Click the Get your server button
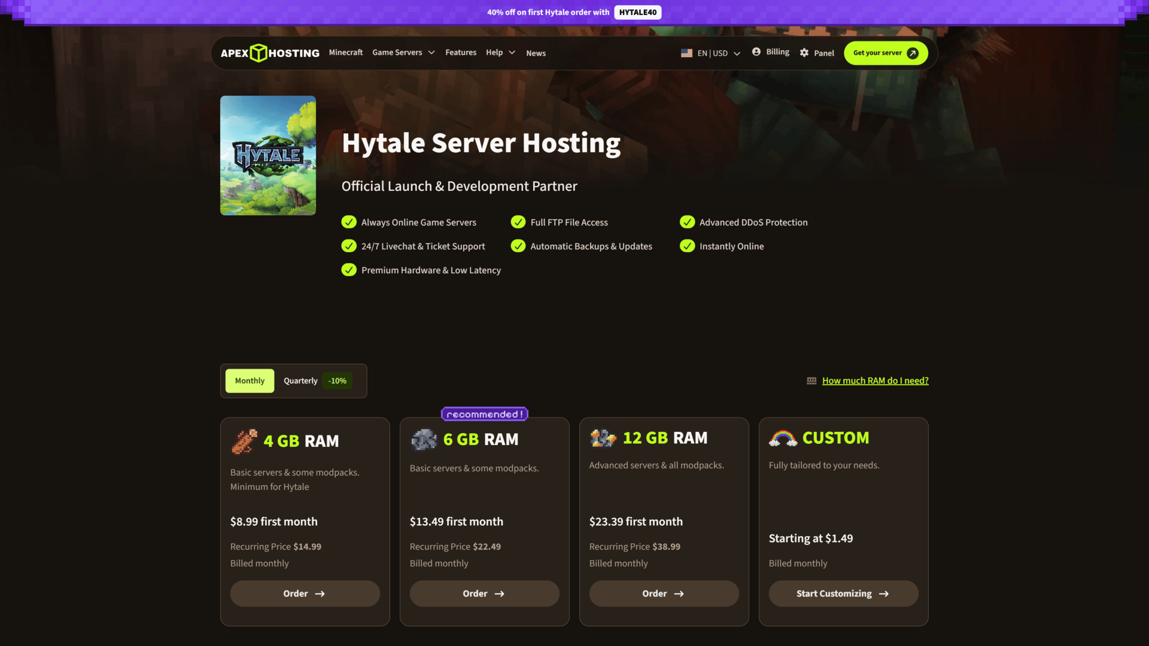The height and width of the screenshot is (646, 1149). (886, 53)
